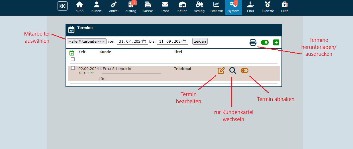Open the Schlag tractor section
The image size is (353, 149).
pyautogui.click(x=199, y=7)
